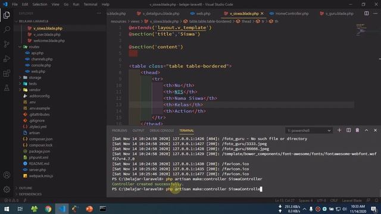Open the Manage gear icon
Image resolution: width=381 pixels, height=214 pixels.
coord(7,190)
